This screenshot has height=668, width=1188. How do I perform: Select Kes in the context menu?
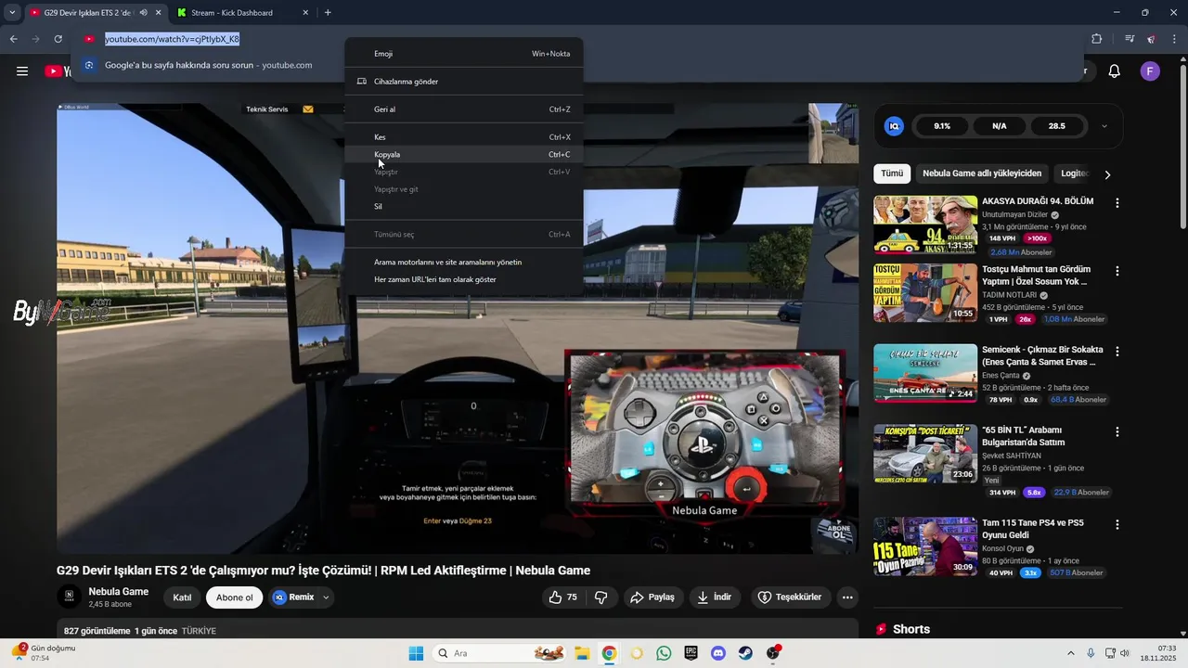click(x=464, y=137)
